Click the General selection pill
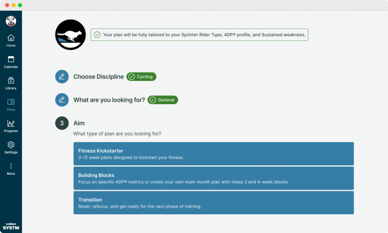The image size is (388, 233). (x=163, y=100)
